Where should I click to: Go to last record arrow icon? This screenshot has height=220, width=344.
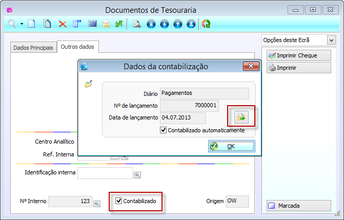(x=191, y=24)
